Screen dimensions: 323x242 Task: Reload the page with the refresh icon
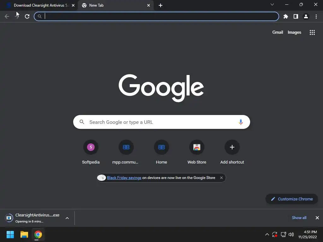pyautogui.click(x=27, y=16)
